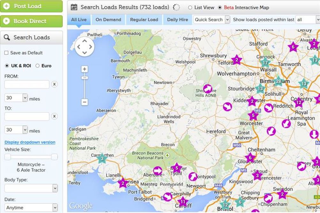
Task: Click the map zoom slider handle
Action: 85,78
